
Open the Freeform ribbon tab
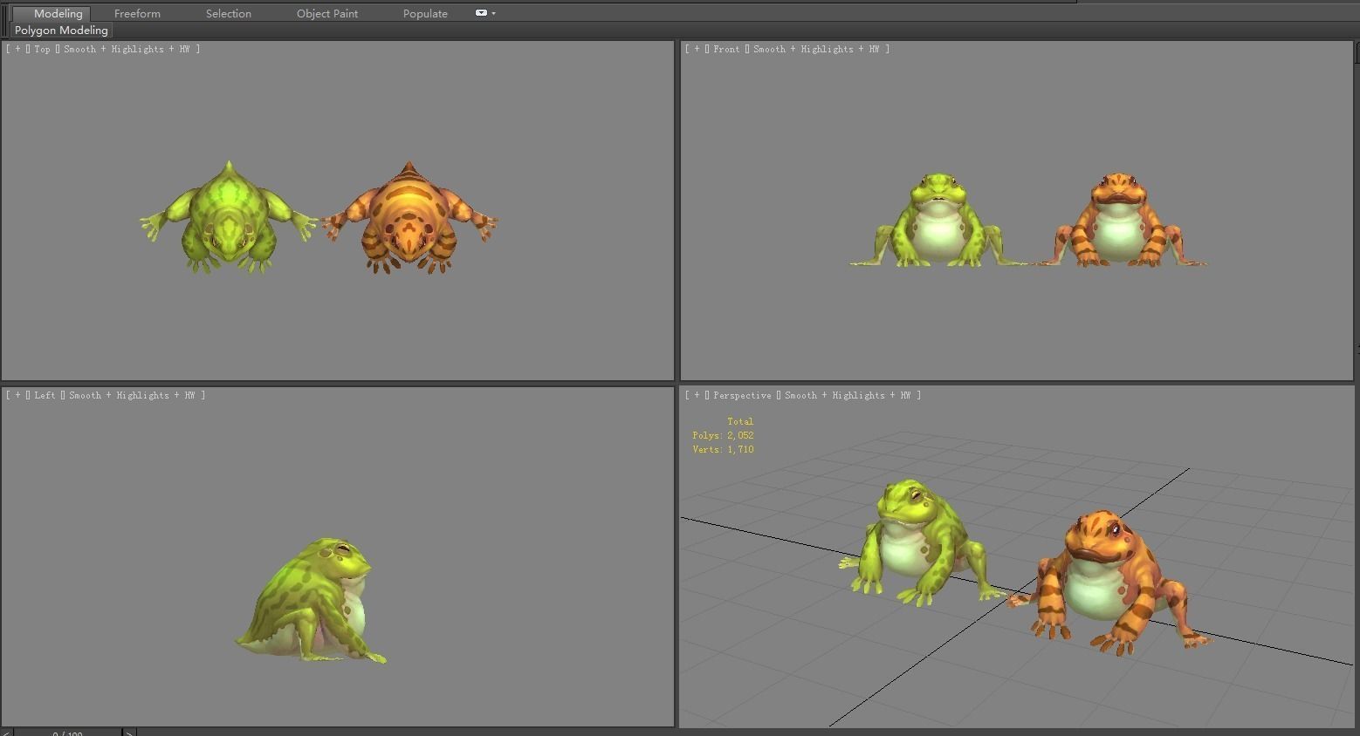(x=137, y=13)
